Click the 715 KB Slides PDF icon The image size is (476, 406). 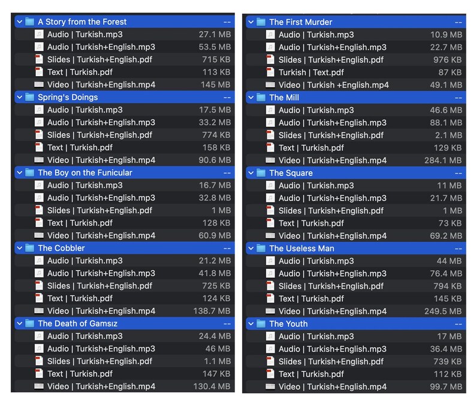pos(39,59)
